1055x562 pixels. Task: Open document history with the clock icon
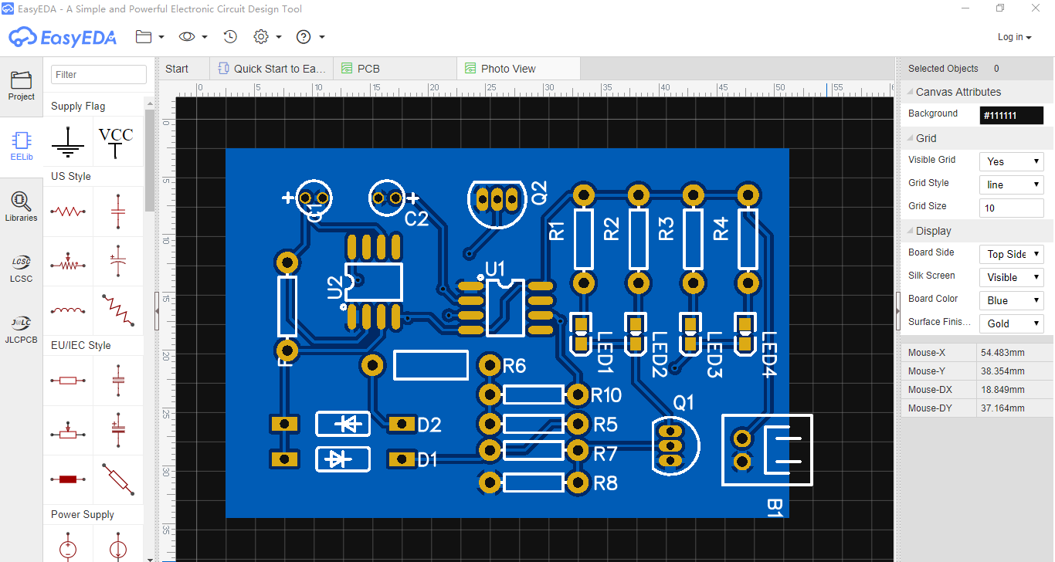(229, 36)
